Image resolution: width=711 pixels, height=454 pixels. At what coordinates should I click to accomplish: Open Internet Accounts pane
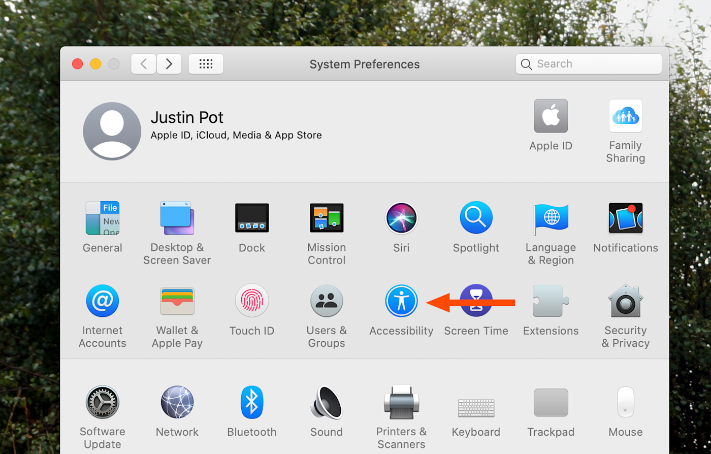pos(103,301)
